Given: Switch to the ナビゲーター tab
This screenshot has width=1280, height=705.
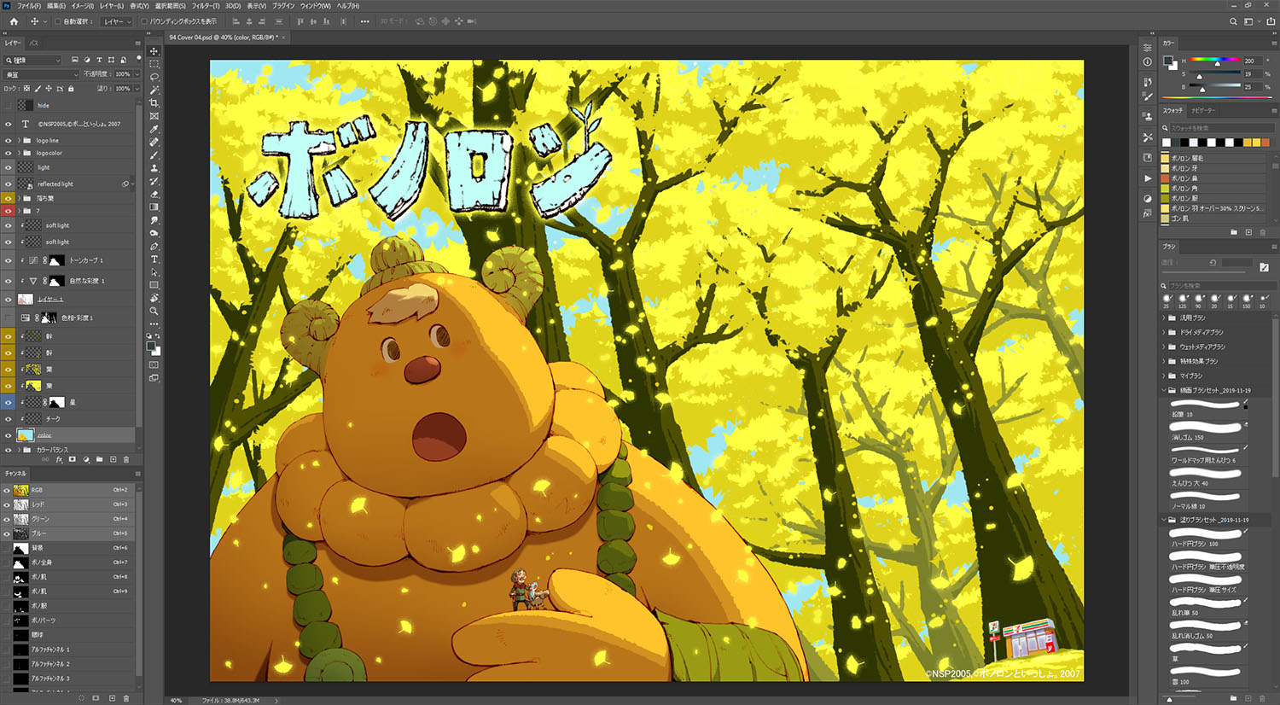Looking at the screenshot, I should (1202, 110).
